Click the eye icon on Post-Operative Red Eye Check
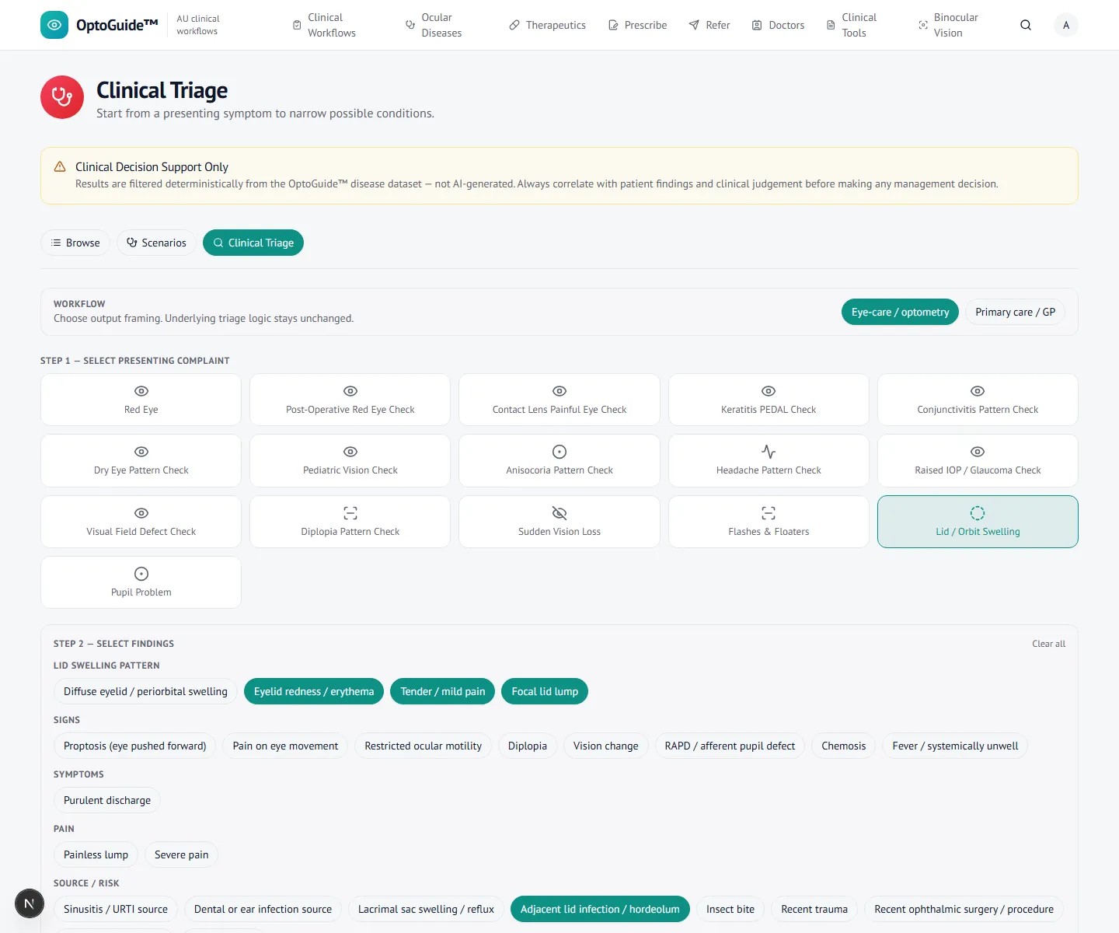This screenshot has width=1119, height=933. point(350,391)
